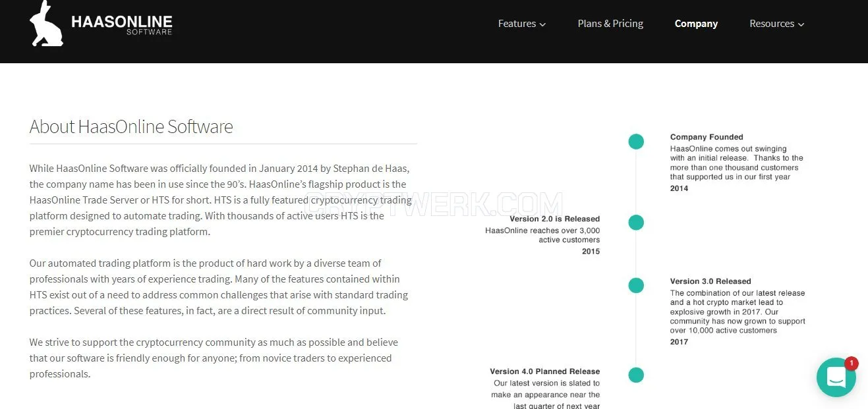The image size is (868, 409).
Task: Select the Version 2.0 timeline dot
Action: 636,223
